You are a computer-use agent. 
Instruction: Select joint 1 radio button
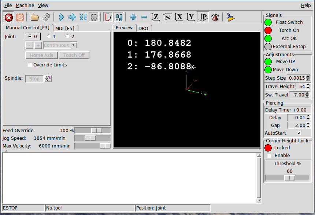point(49,36)
